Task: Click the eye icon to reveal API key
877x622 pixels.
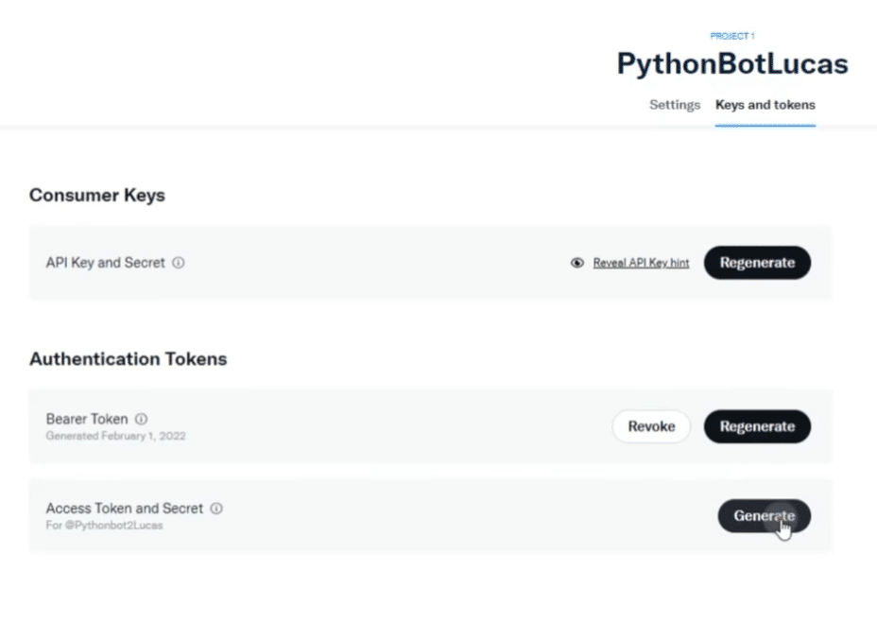Action: coord(577,263)
